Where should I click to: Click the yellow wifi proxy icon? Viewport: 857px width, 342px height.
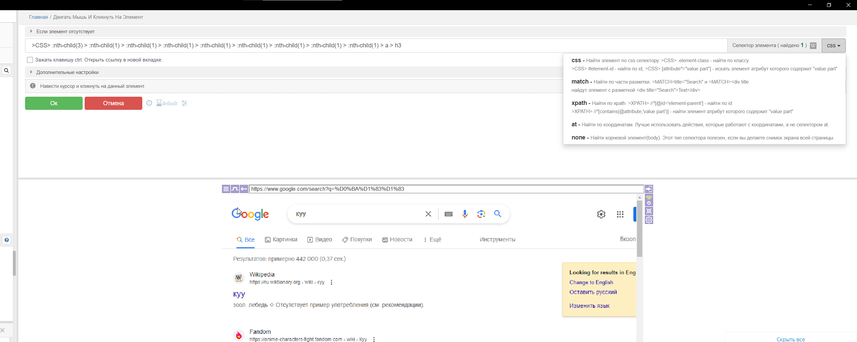649,200
